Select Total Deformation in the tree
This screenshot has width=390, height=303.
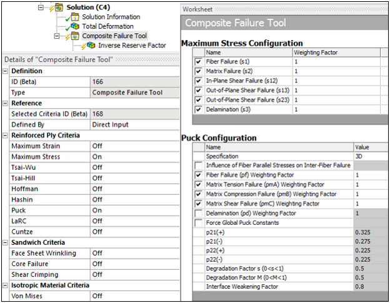[107, 26]
